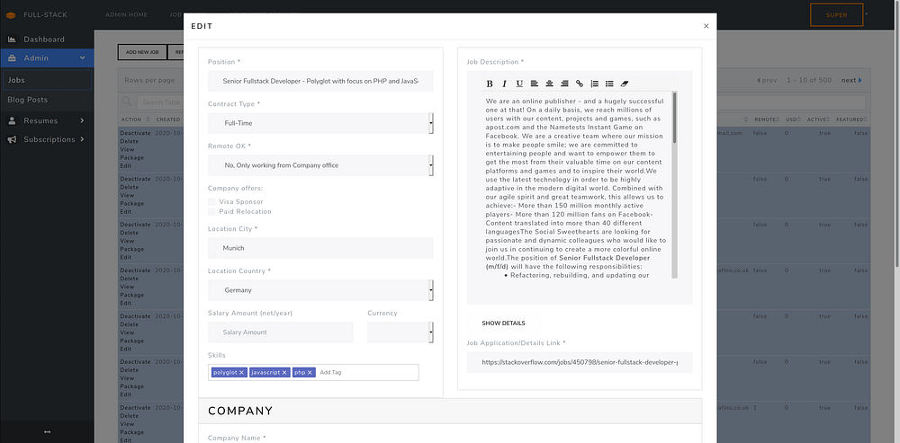Screen dimensions: 900x443
Task: Click the job description editor scrollbar
Action: (674, 118)
